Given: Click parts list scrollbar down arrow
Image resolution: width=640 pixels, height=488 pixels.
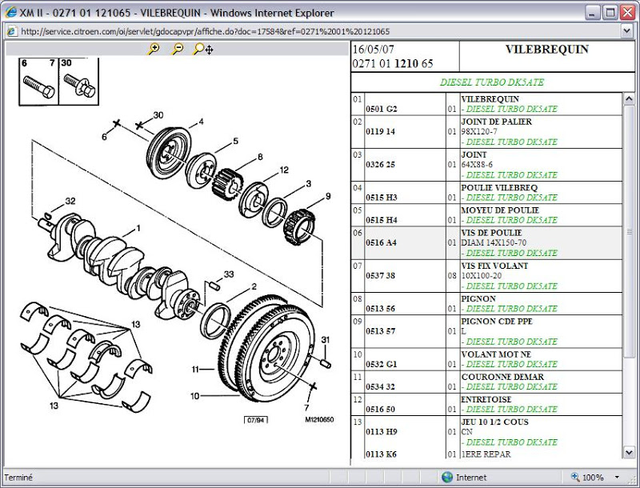Looking at the screenshot, I should pos(629,452).
